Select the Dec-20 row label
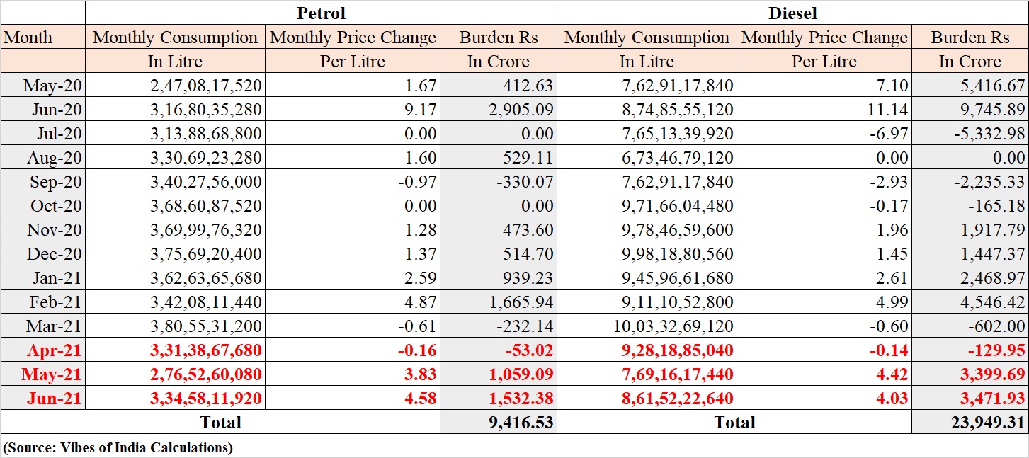 pyautogui.click(x=55, y=254)
